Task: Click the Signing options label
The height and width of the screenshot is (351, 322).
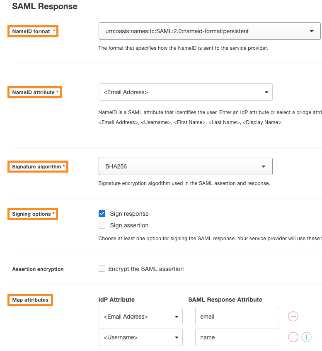Action: pos(32,214)
